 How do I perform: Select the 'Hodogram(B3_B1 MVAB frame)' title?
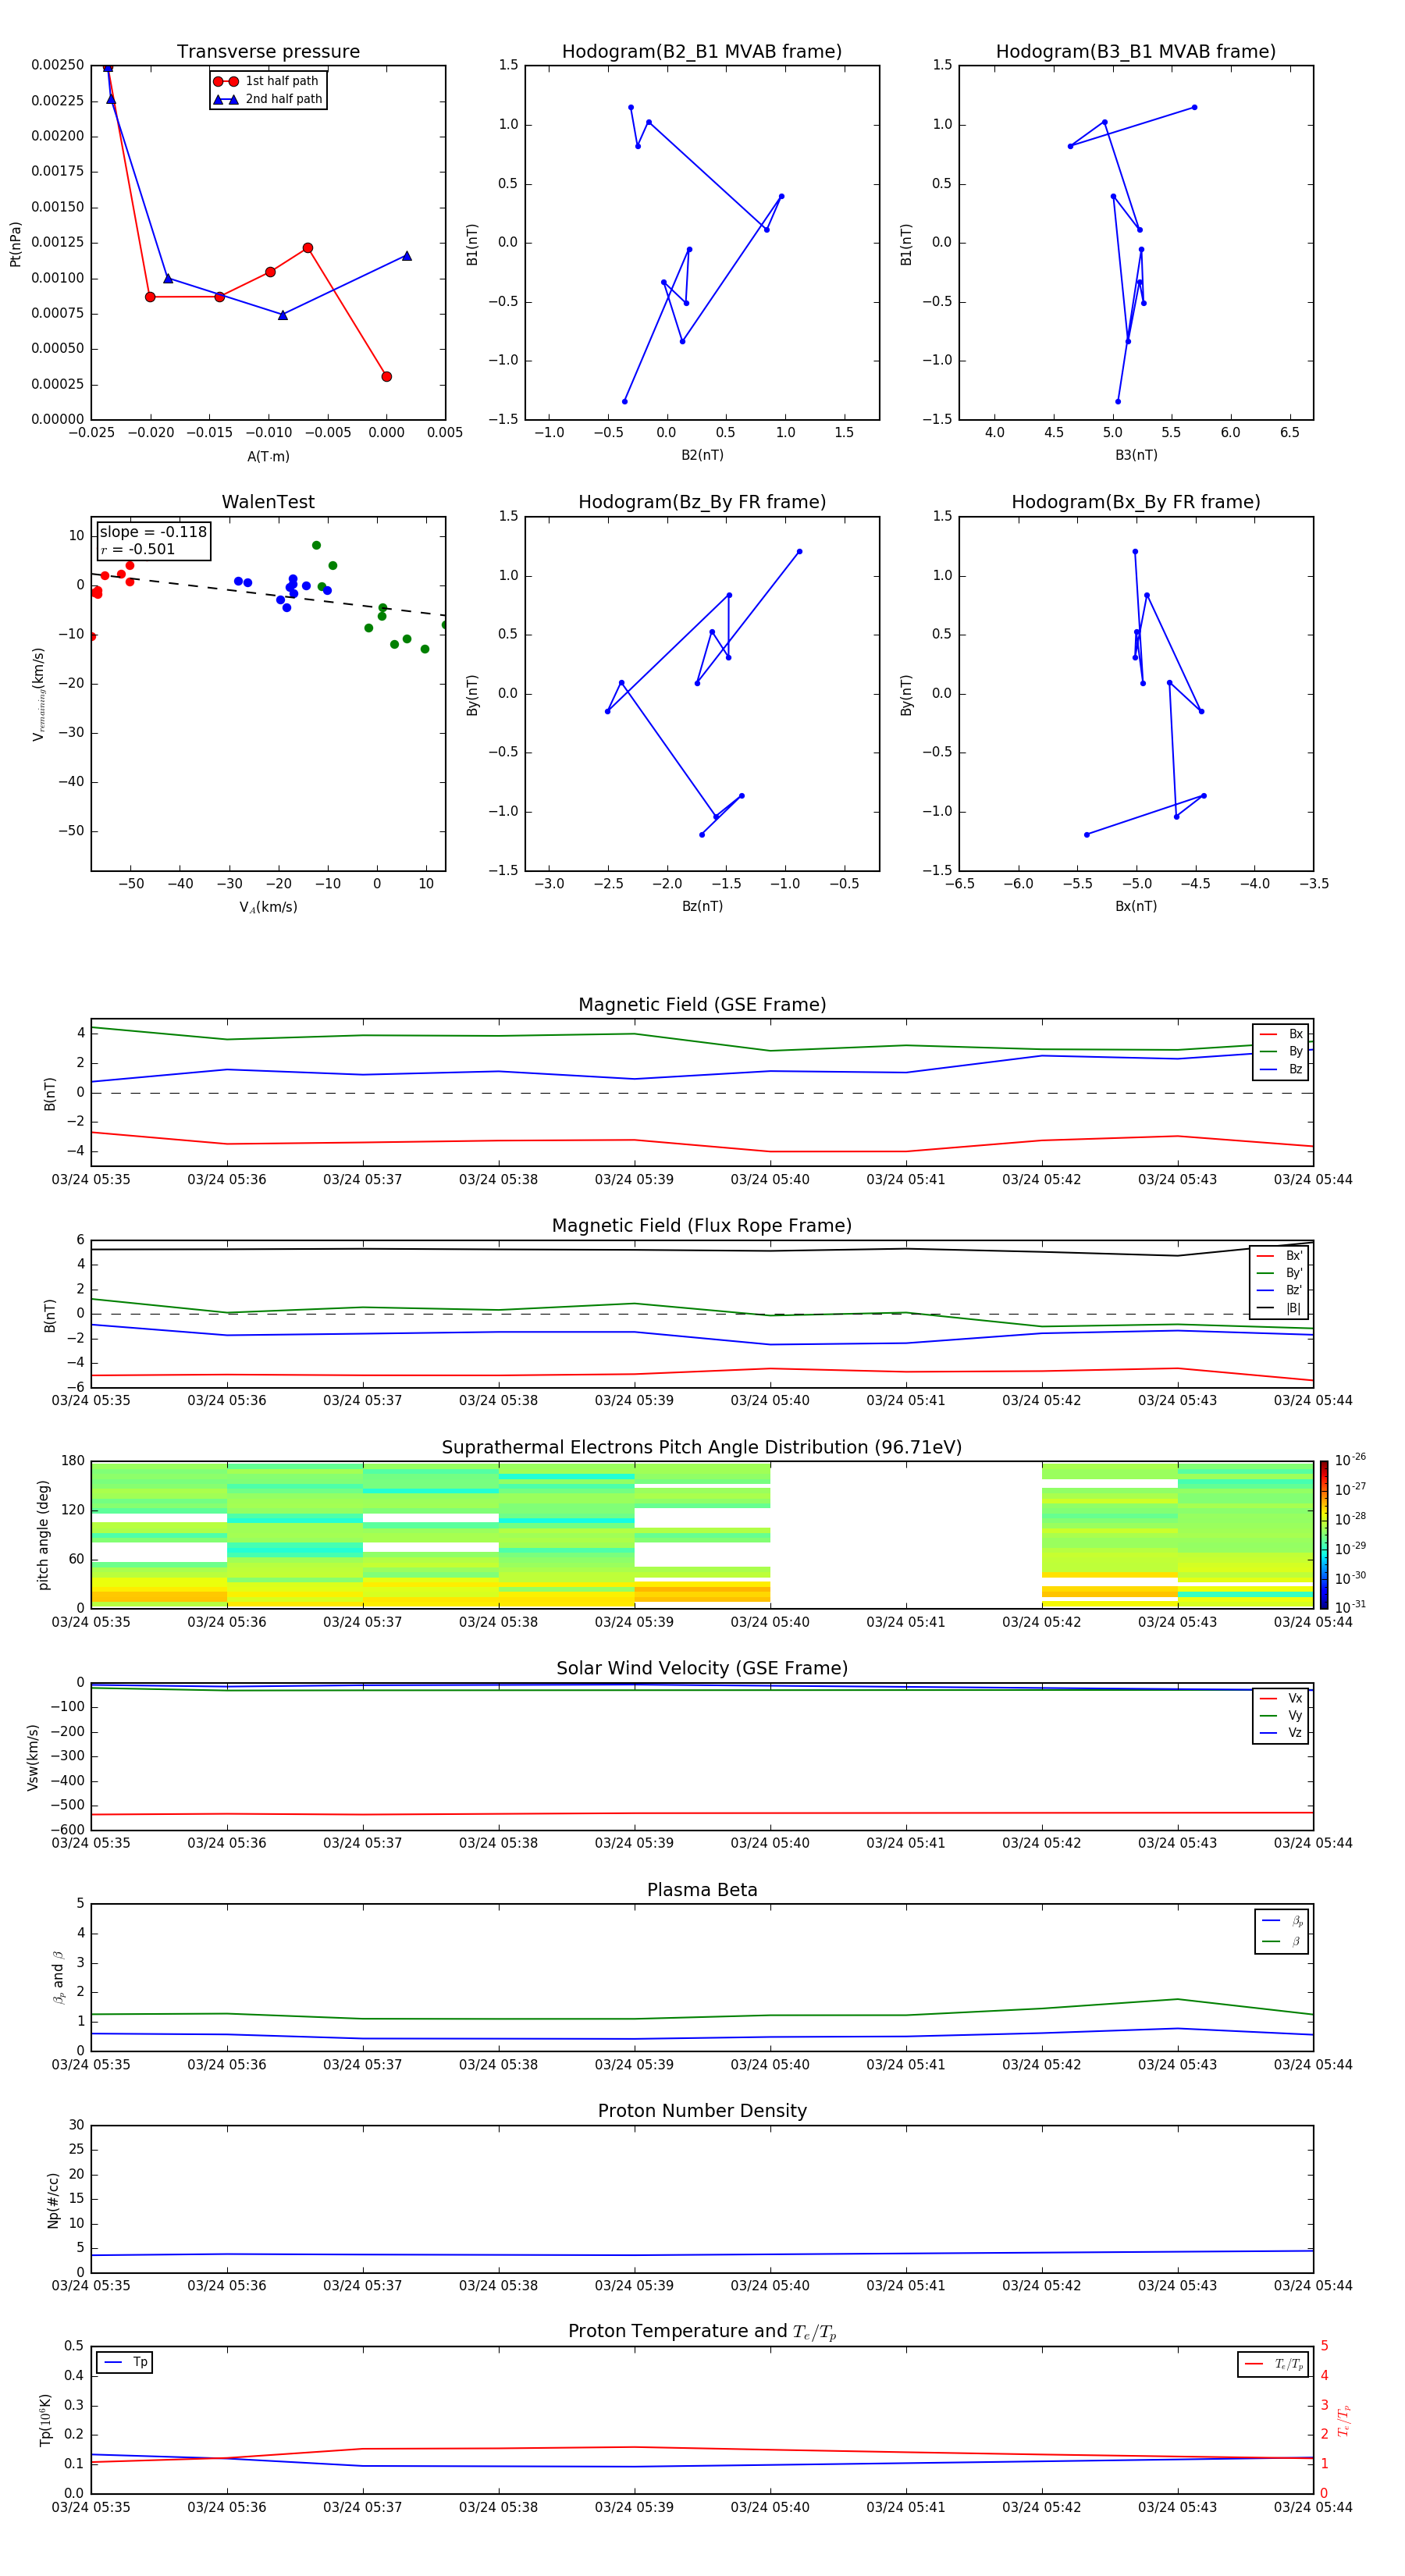tap(1136, 52)
